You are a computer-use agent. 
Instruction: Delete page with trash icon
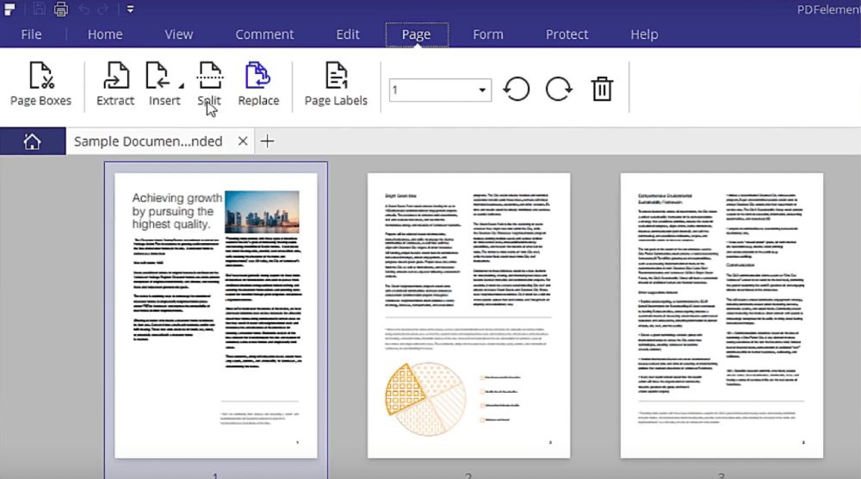click(602, 89)
